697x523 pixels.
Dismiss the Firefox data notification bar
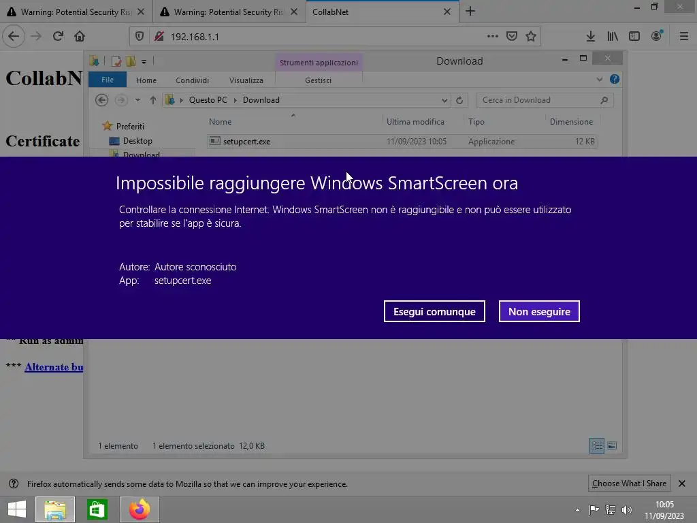point(682,484)
